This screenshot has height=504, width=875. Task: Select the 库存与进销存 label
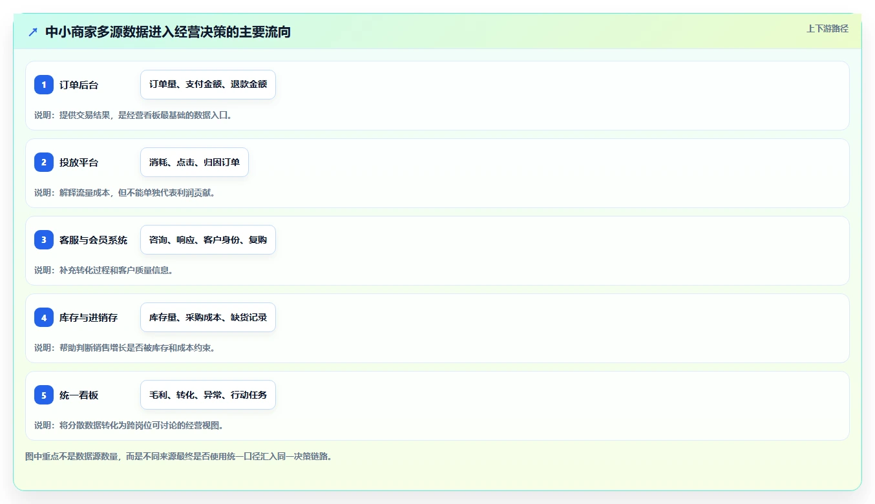89,317
